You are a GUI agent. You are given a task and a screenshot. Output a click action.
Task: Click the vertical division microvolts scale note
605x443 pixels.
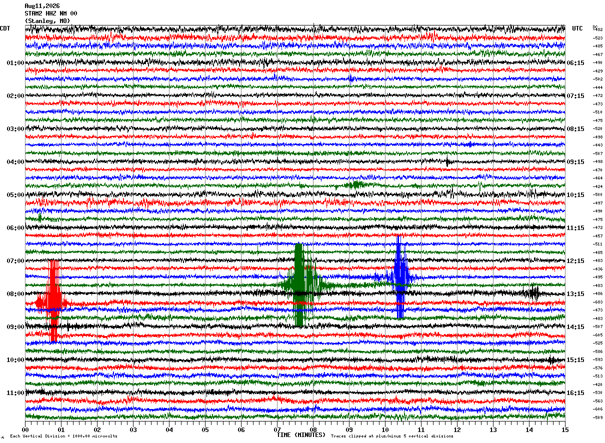63,436
